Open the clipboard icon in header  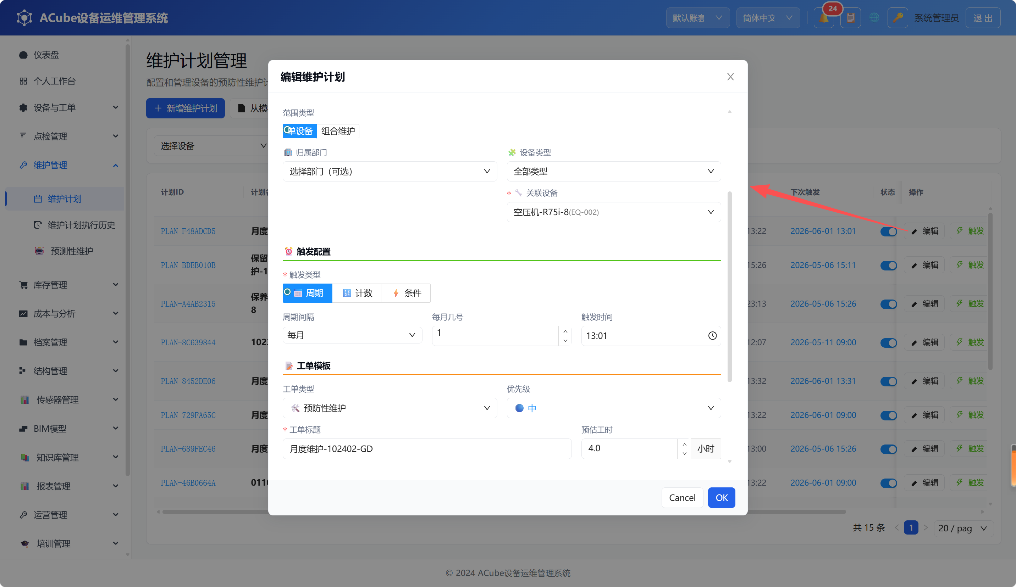tap(850, 18)
